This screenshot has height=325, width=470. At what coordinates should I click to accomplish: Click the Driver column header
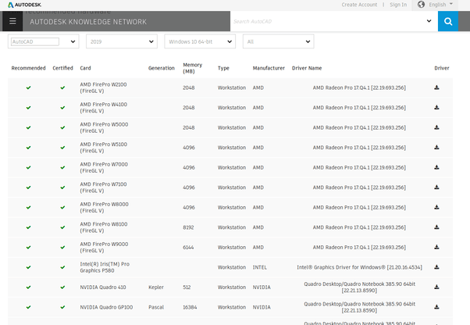[442, 68]
